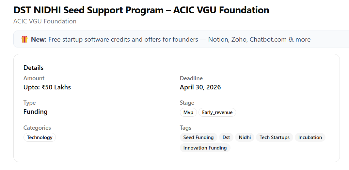The image size is (349, 170).
Task: Click the Deadline label
Action: pos(191,78)
